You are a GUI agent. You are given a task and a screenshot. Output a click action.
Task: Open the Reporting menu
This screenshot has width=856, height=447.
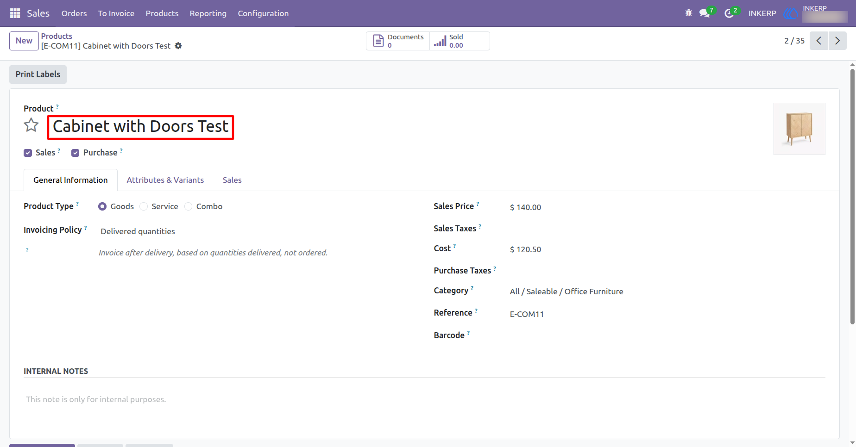(x=208, y=13)
